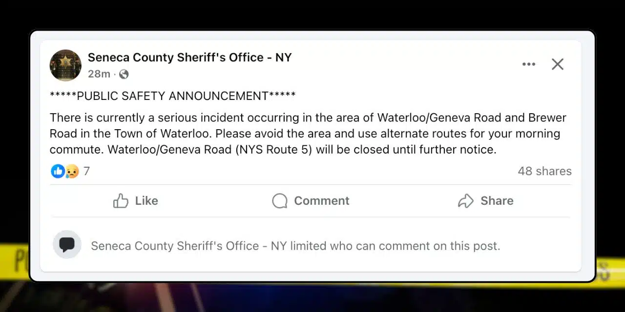Click the globe public audience icon
The width and height of the screenshot is (625, 312).
pos(124,74)
